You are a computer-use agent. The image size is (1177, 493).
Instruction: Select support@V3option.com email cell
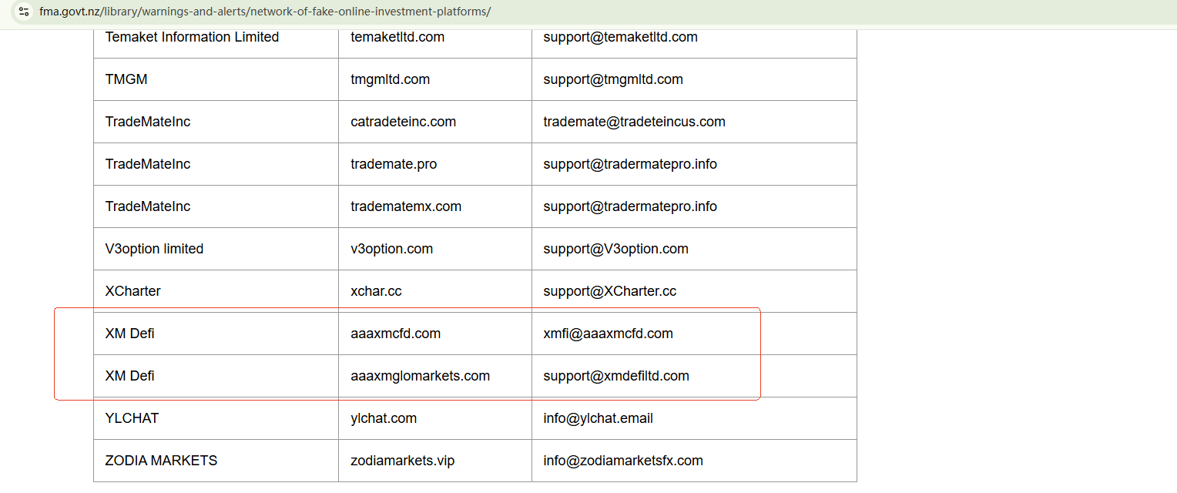(694, 249)
